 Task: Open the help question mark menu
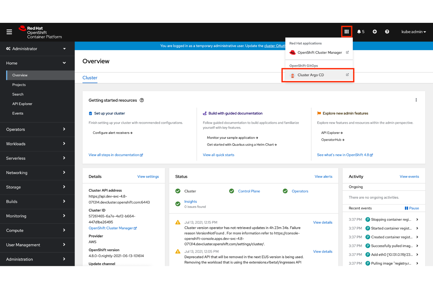[387, 32]
